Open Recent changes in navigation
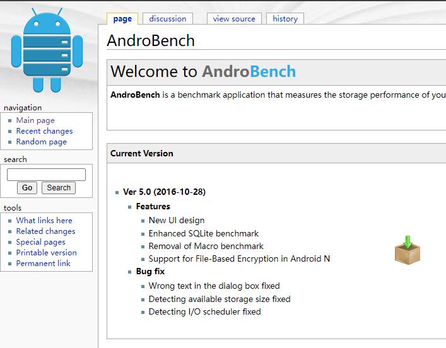The width and height of the screenshot is (446, 348). [44, 131]
